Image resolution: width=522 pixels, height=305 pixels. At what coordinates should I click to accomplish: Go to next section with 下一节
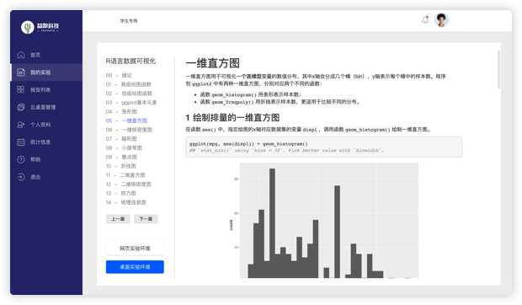(146, 219)
